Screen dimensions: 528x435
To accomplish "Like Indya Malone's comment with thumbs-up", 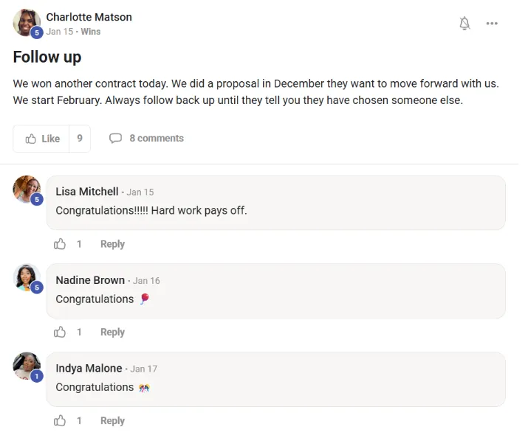I will [60, 421].
